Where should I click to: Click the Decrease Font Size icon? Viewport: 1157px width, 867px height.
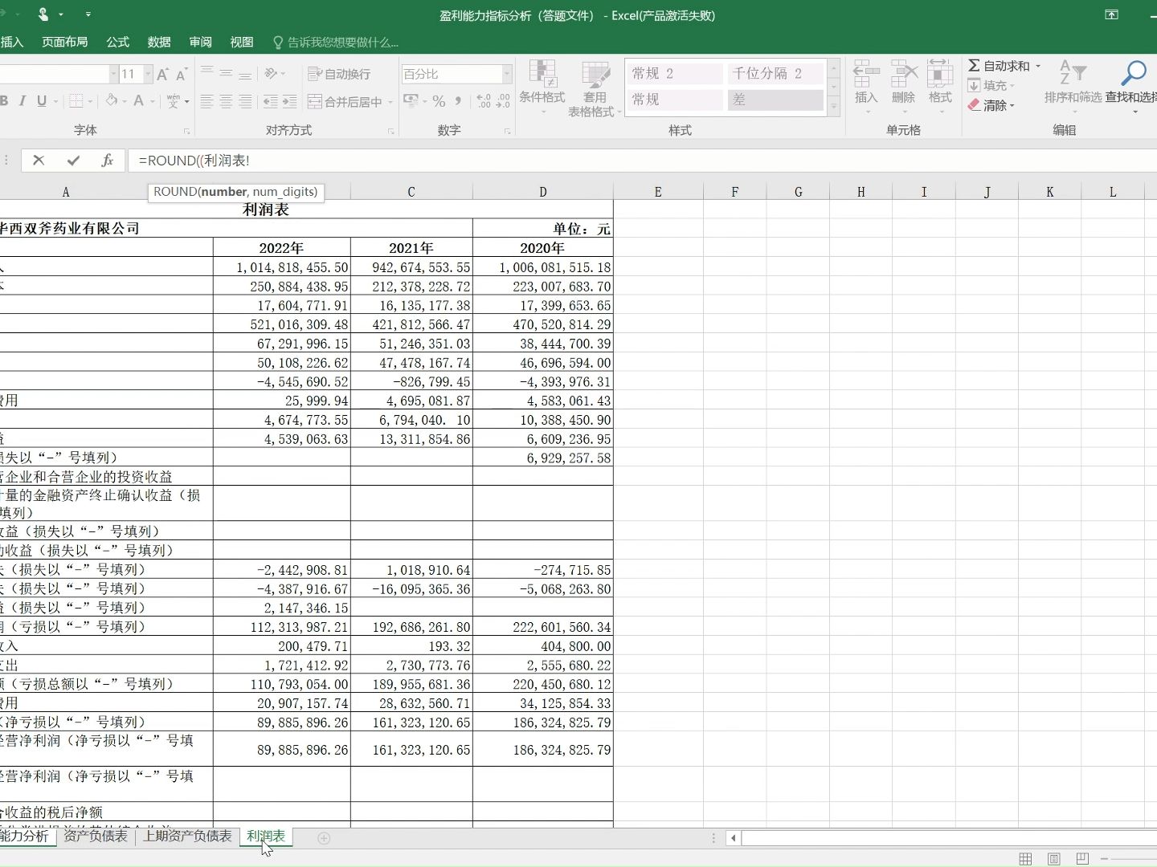tap(182, 75)
